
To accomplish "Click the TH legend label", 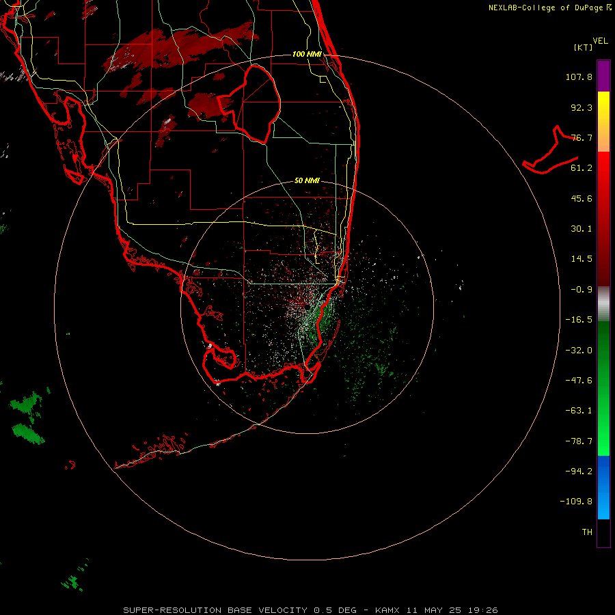I will coord(587,532).
